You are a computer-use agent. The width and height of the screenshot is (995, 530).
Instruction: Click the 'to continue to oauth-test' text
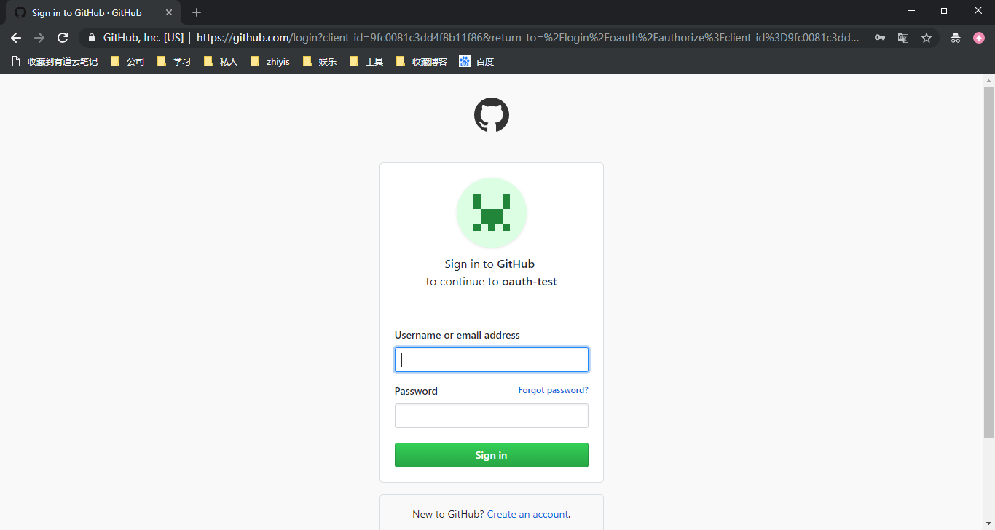click(x=492, y=282)
